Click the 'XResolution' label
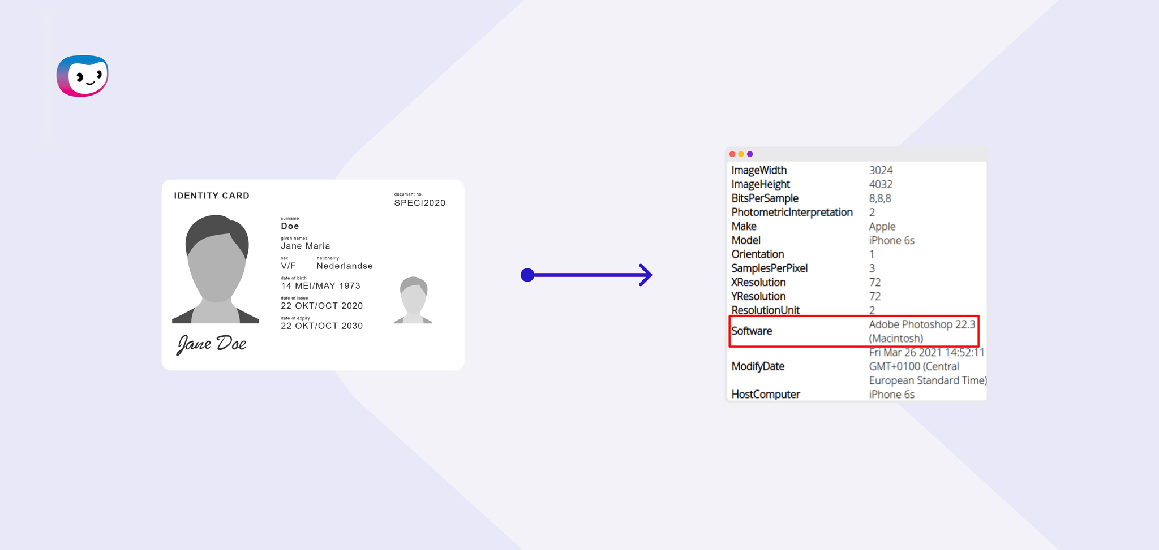The image size is (1159, 550). coord(758,282)
